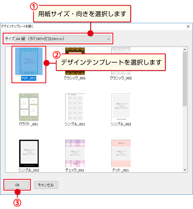Select the クラシック_001 template thumbnail
The width and height of the screenshot is (193, 209).
(75, 61)
